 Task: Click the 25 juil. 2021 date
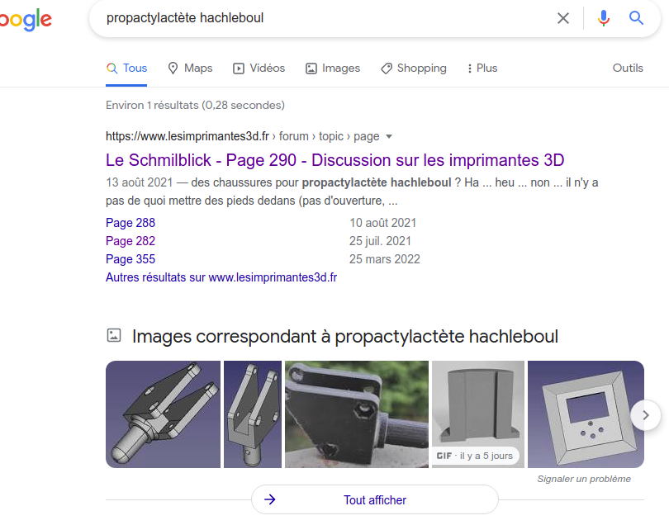pyautogui.click(x=380, y=241)
